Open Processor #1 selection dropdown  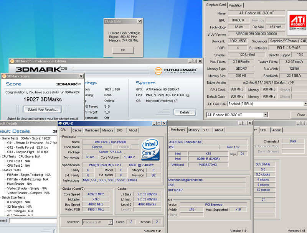(x=111, y=222)
